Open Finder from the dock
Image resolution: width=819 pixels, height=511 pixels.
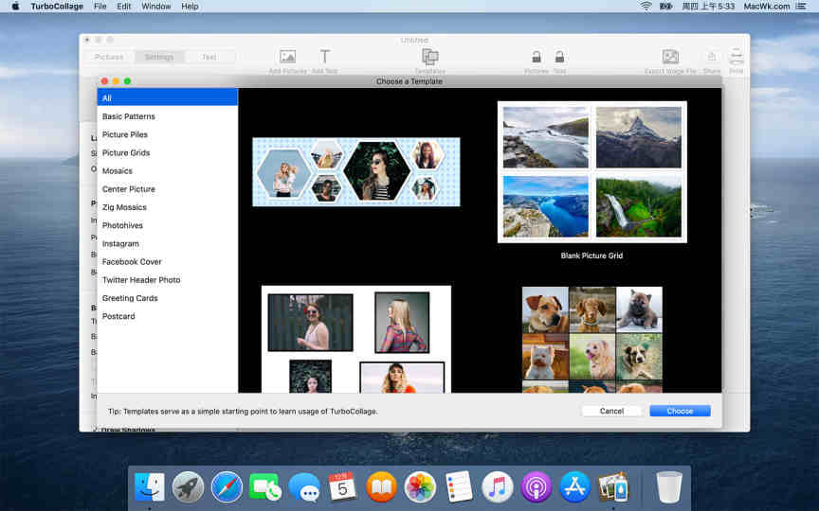point(150,487)
